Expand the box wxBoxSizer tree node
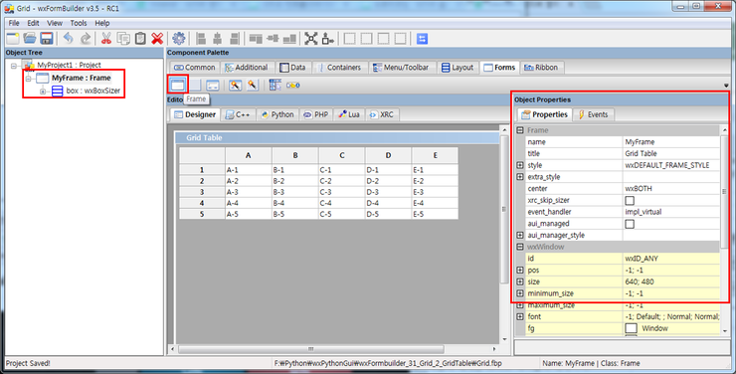The image size is (736, 374). (43, 92)
